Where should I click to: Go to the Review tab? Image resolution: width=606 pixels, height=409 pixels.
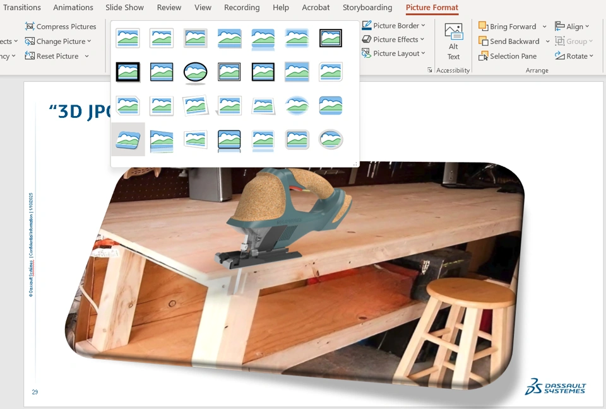coord(169,8)
